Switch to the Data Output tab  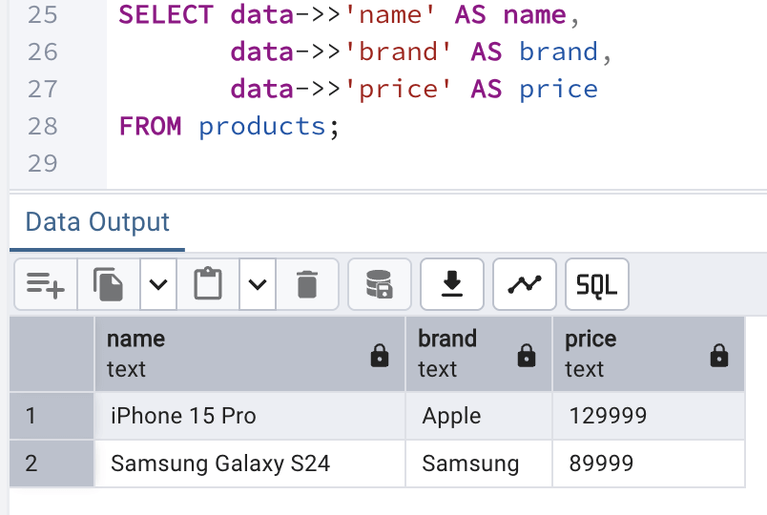[x=97, y=222]
